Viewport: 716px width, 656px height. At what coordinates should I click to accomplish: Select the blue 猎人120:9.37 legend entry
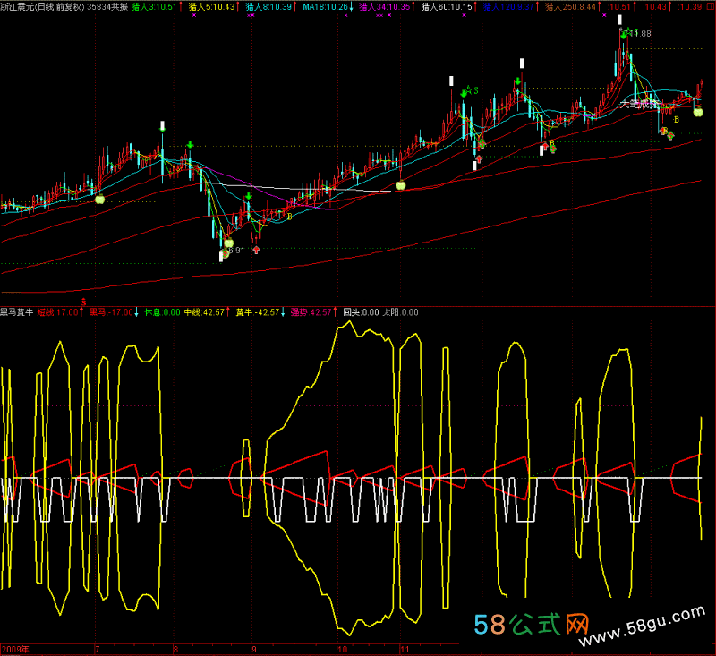(x=508, y=7)
